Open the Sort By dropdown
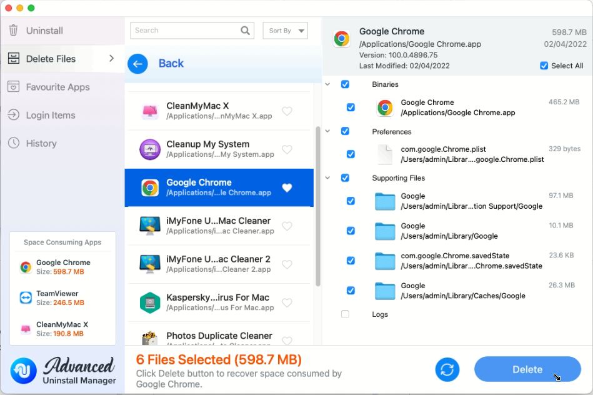The height and width of the screenshot is (395, 593). pyautogui.click(x=285, y=30)
